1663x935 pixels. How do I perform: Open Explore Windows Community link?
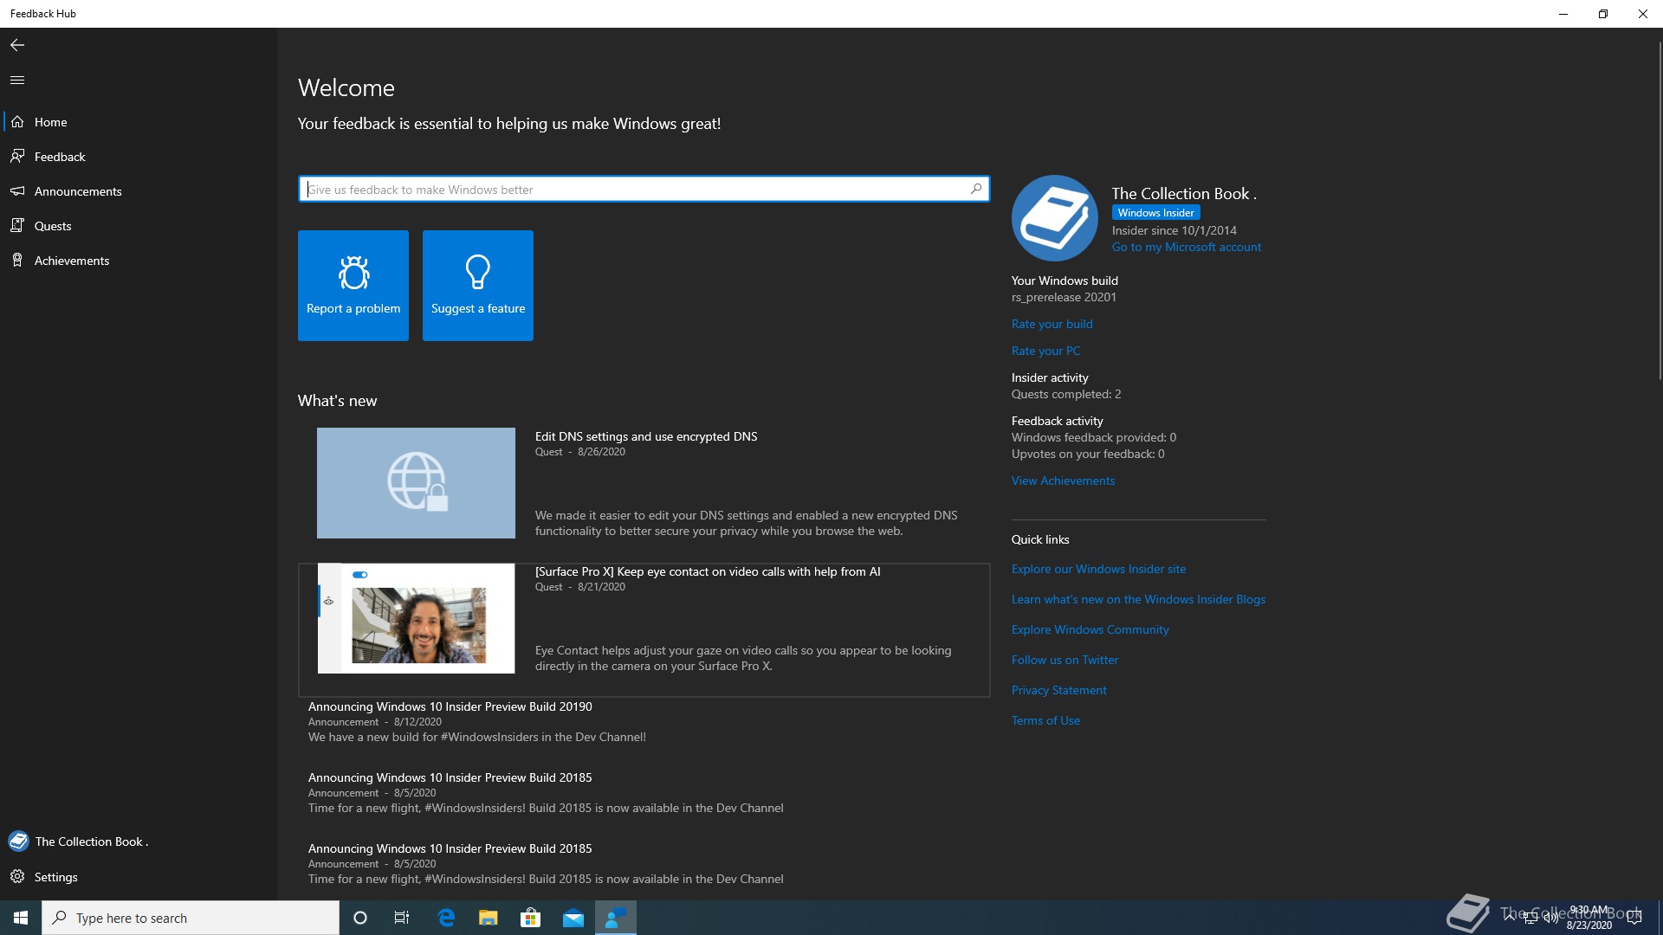tap(1090, 629)
